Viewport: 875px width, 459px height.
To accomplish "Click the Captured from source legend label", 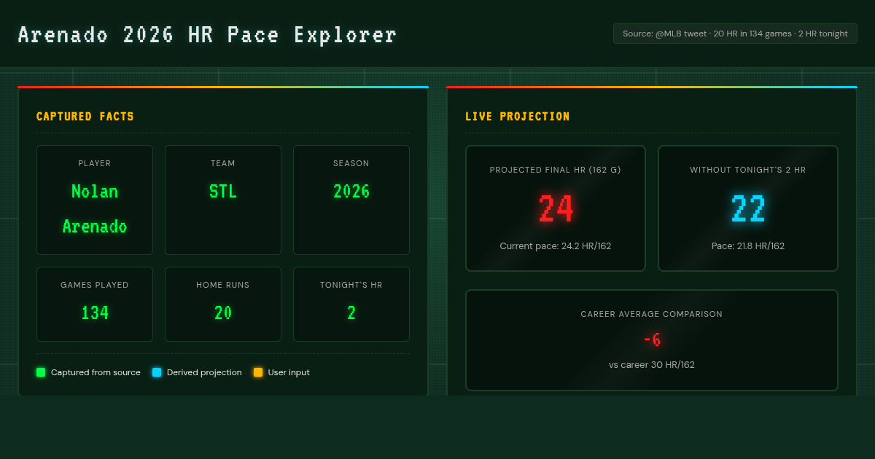I will point(96,372).
